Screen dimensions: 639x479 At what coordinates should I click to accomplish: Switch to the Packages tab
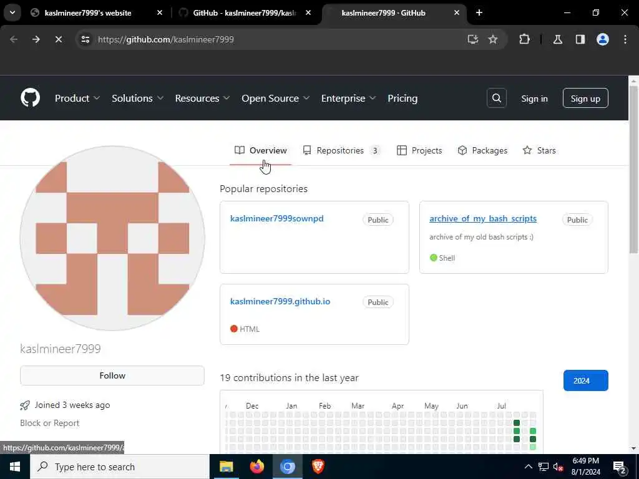tap(482, 150)
